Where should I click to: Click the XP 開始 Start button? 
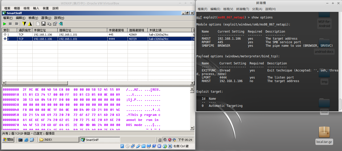tap(8, 140)
